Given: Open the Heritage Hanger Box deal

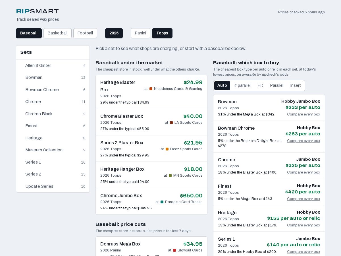Looking at the screenshot, I should (x=151, y=175).
